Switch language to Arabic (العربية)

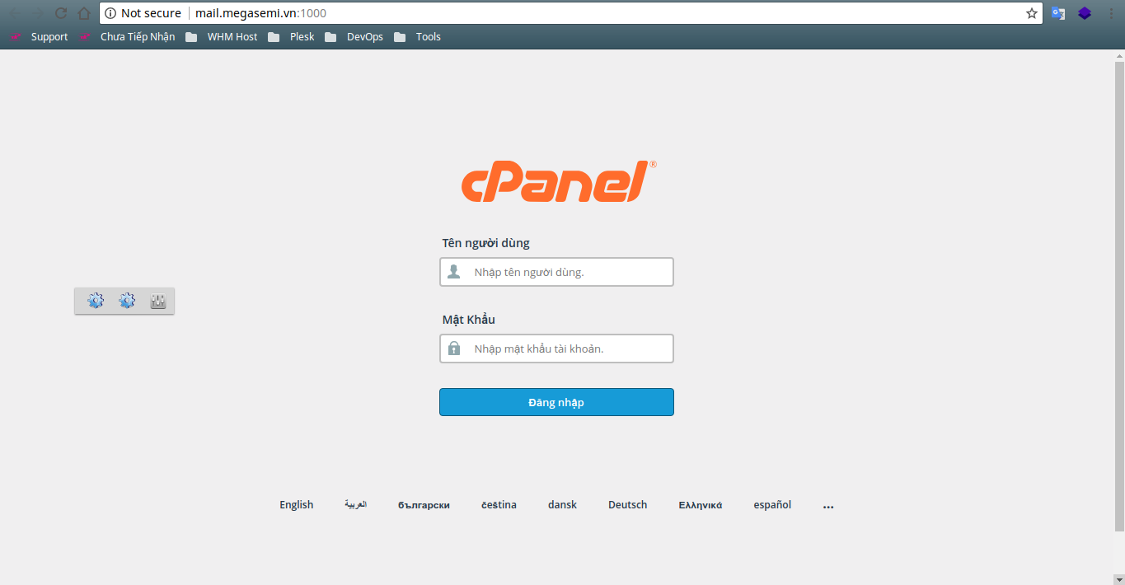pyautogui.click(x=355, y=504)
